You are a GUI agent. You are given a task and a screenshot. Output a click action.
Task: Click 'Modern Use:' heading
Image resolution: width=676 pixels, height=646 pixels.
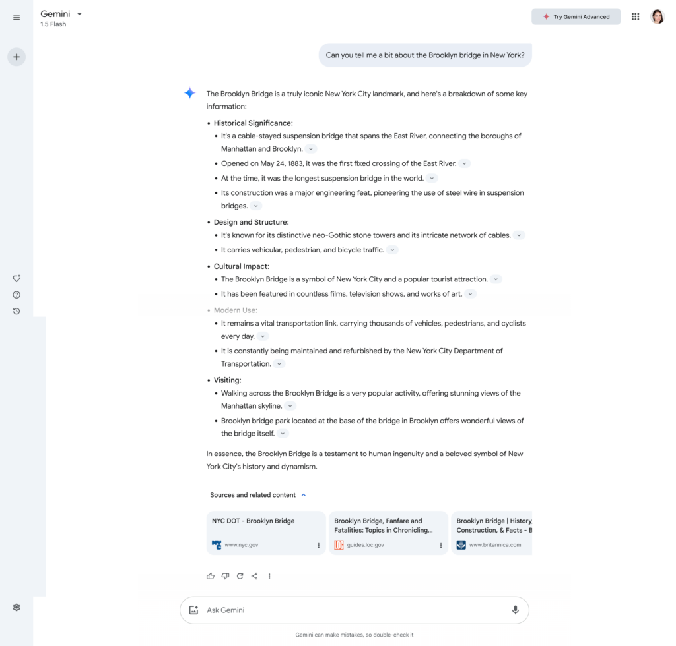[x=236, y=310]
